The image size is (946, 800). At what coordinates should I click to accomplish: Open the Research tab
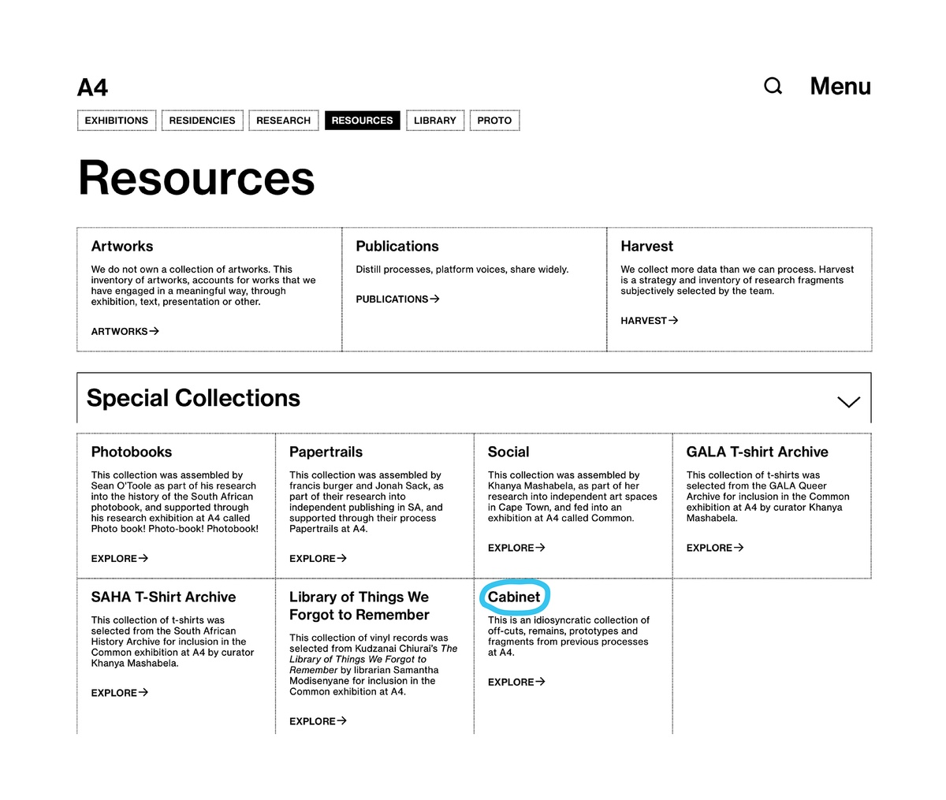pyautogui.click(x=283, y=121)
